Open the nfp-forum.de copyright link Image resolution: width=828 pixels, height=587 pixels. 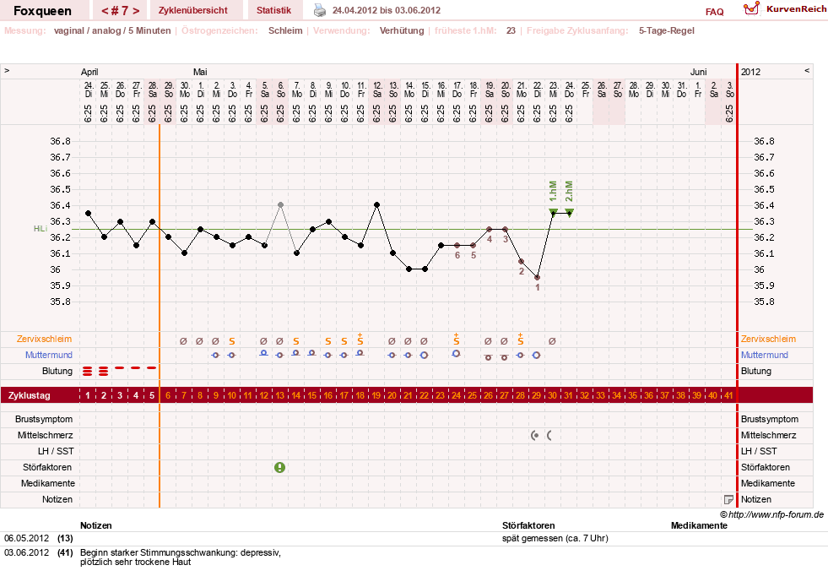point(771,514)
